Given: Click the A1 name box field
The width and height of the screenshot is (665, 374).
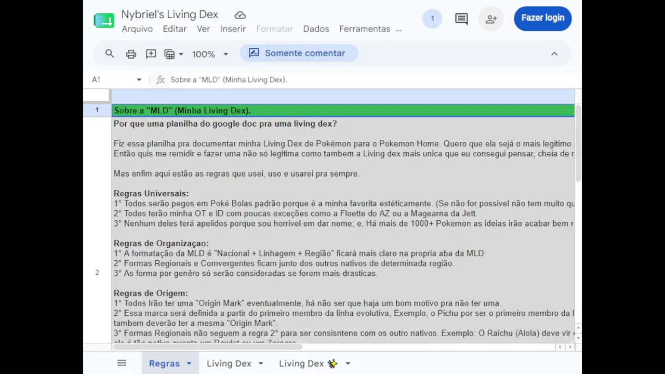Looking at the screenshot, I should point(112,79).
